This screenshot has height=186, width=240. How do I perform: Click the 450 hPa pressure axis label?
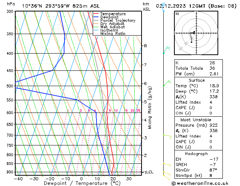click(11, 71)
